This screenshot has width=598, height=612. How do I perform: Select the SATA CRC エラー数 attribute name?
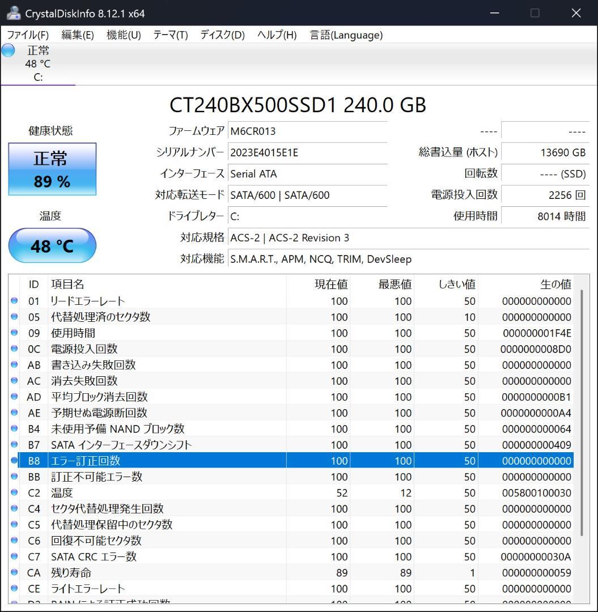94,557
